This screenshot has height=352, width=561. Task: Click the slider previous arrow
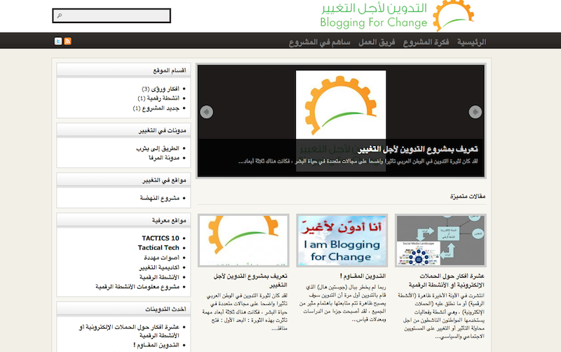click(206, 112)
